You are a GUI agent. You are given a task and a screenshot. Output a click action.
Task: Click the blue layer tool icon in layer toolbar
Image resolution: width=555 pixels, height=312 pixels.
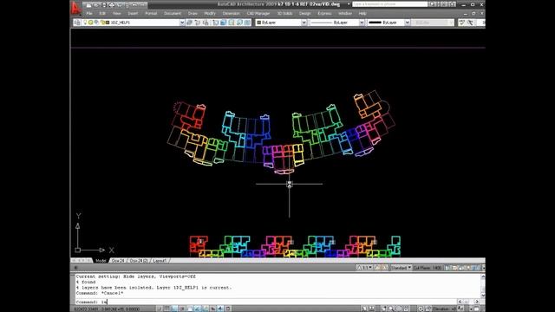(x=224, y=23)
